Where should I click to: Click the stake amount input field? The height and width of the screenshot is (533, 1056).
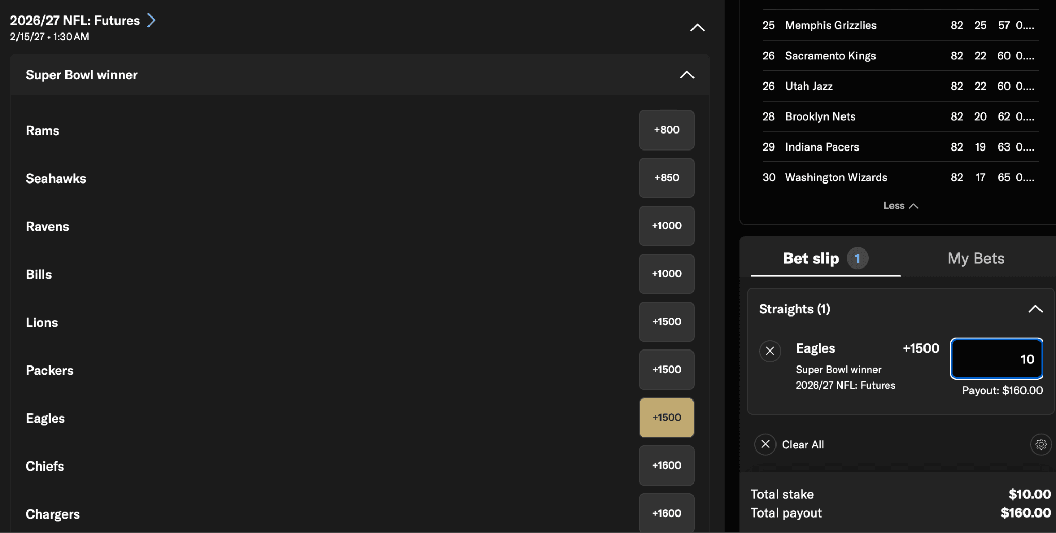(x=996, y=359)
